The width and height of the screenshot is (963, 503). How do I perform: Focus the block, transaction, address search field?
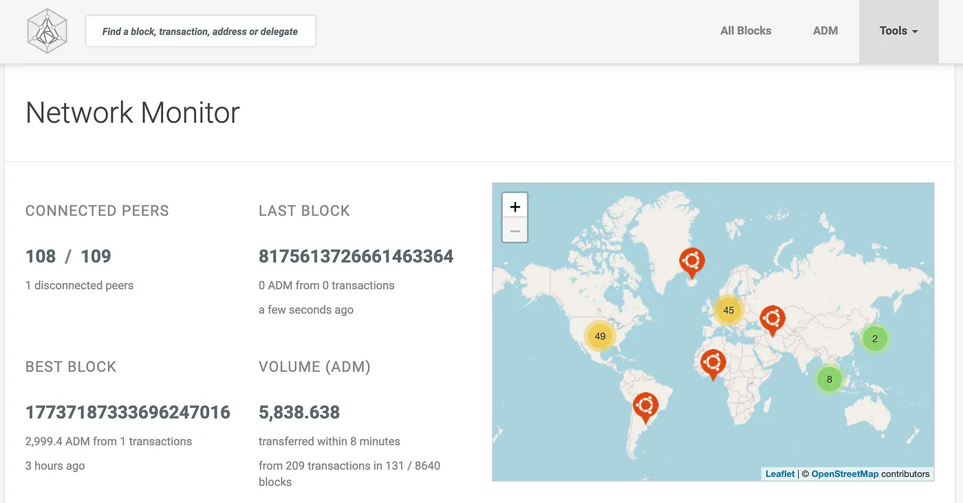201,31
